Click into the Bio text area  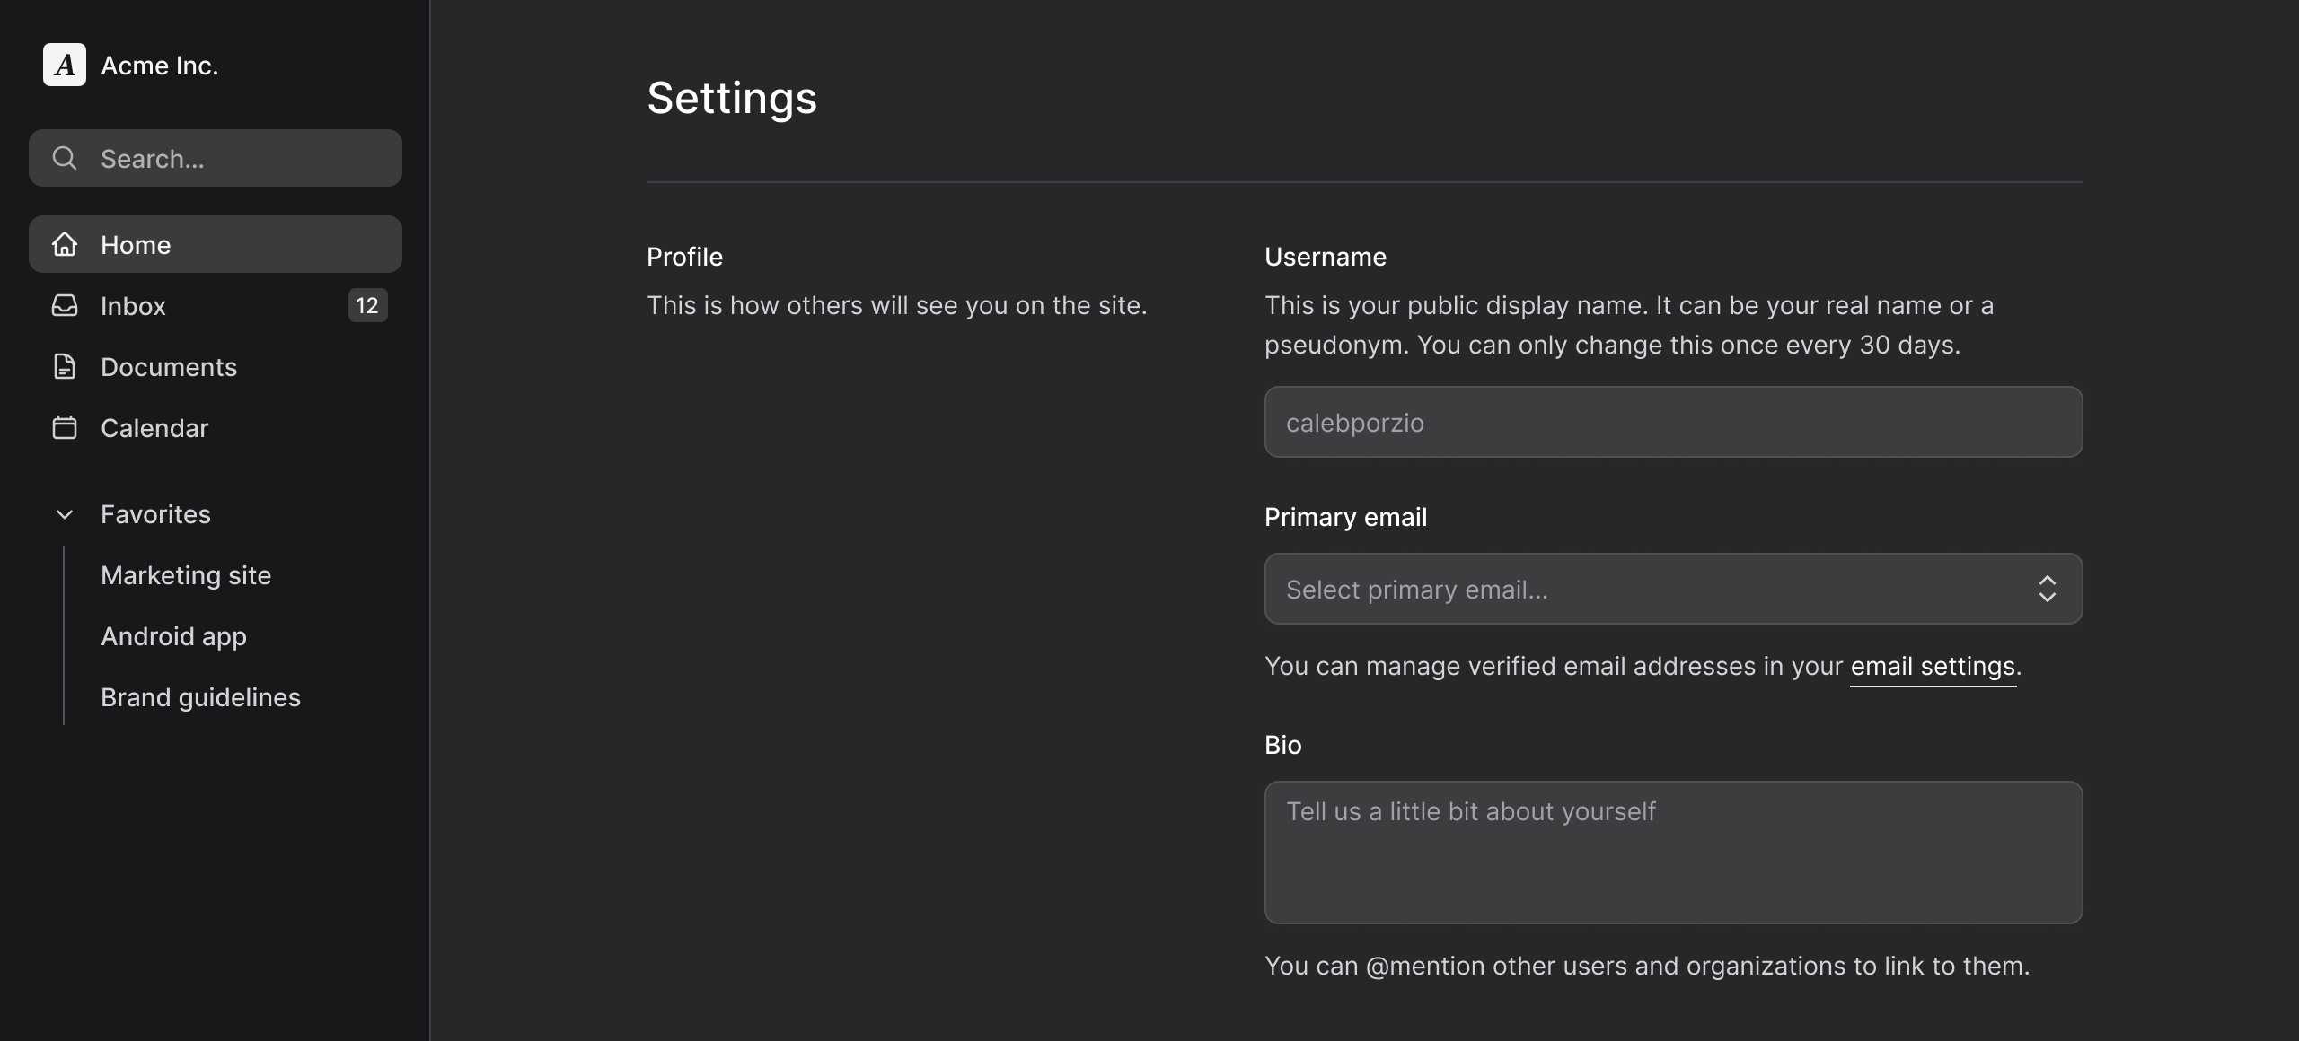click(1672, 853)
